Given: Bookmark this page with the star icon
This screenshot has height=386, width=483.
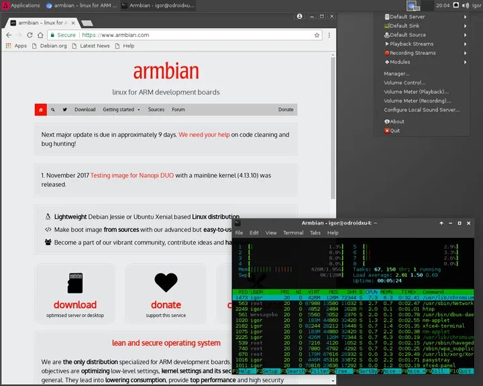Looking at the screenshot, I should point(317,35).
